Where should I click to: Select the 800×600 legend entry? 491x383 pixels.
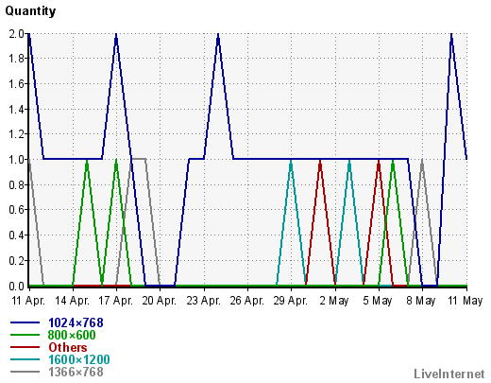pyautogui.click(x=72, y=335)
